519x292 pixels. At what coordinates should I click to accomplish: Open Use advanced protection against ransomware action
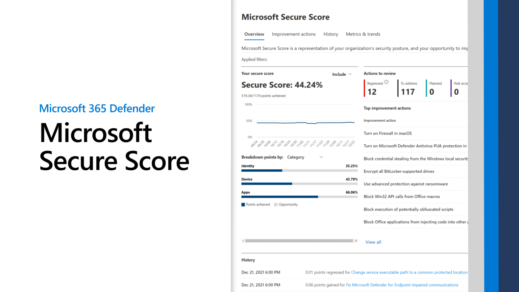click(x=405, y=184)
